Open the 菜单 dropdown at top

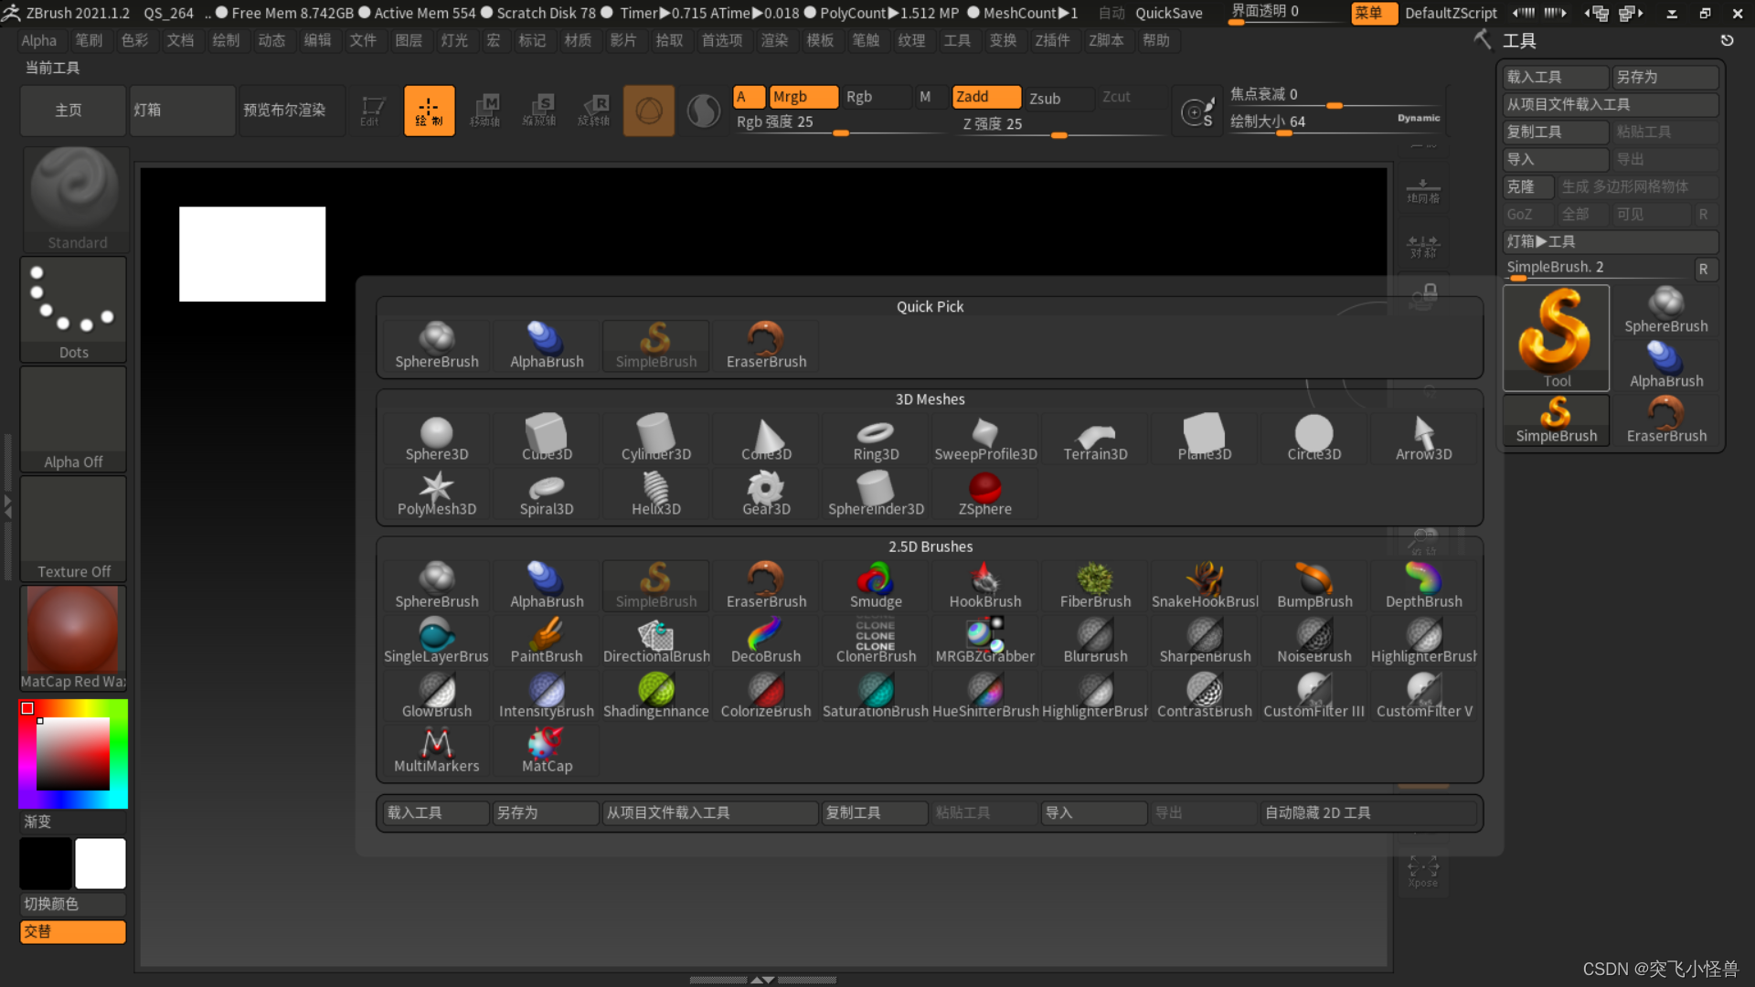[x=1374, y=13]
